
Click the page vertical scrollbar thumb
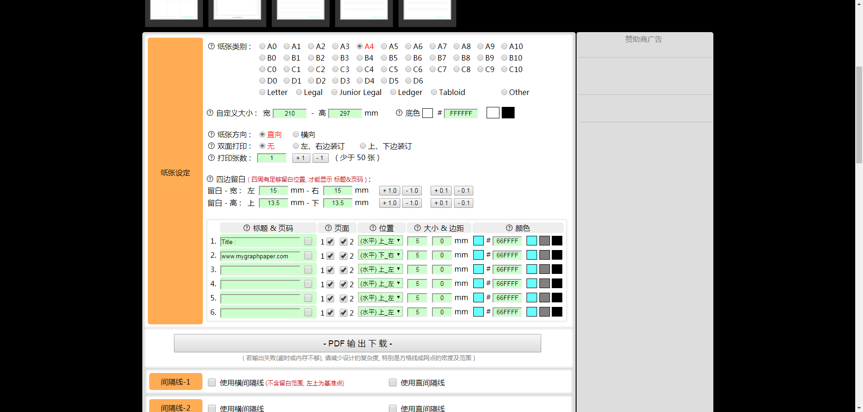(x=859, y=115)
